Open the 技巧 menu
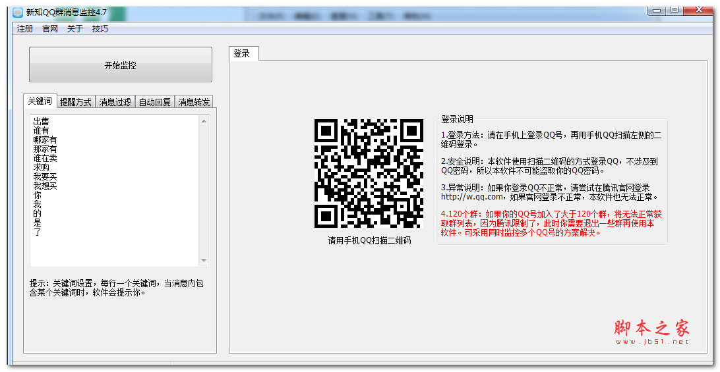 point(100,29)
